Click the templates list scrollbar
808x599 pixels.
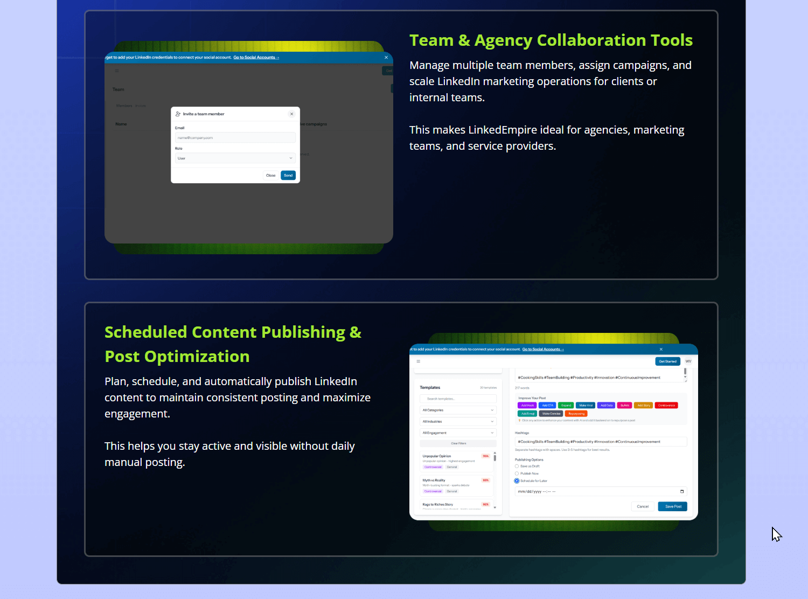[x=495, y=458]
